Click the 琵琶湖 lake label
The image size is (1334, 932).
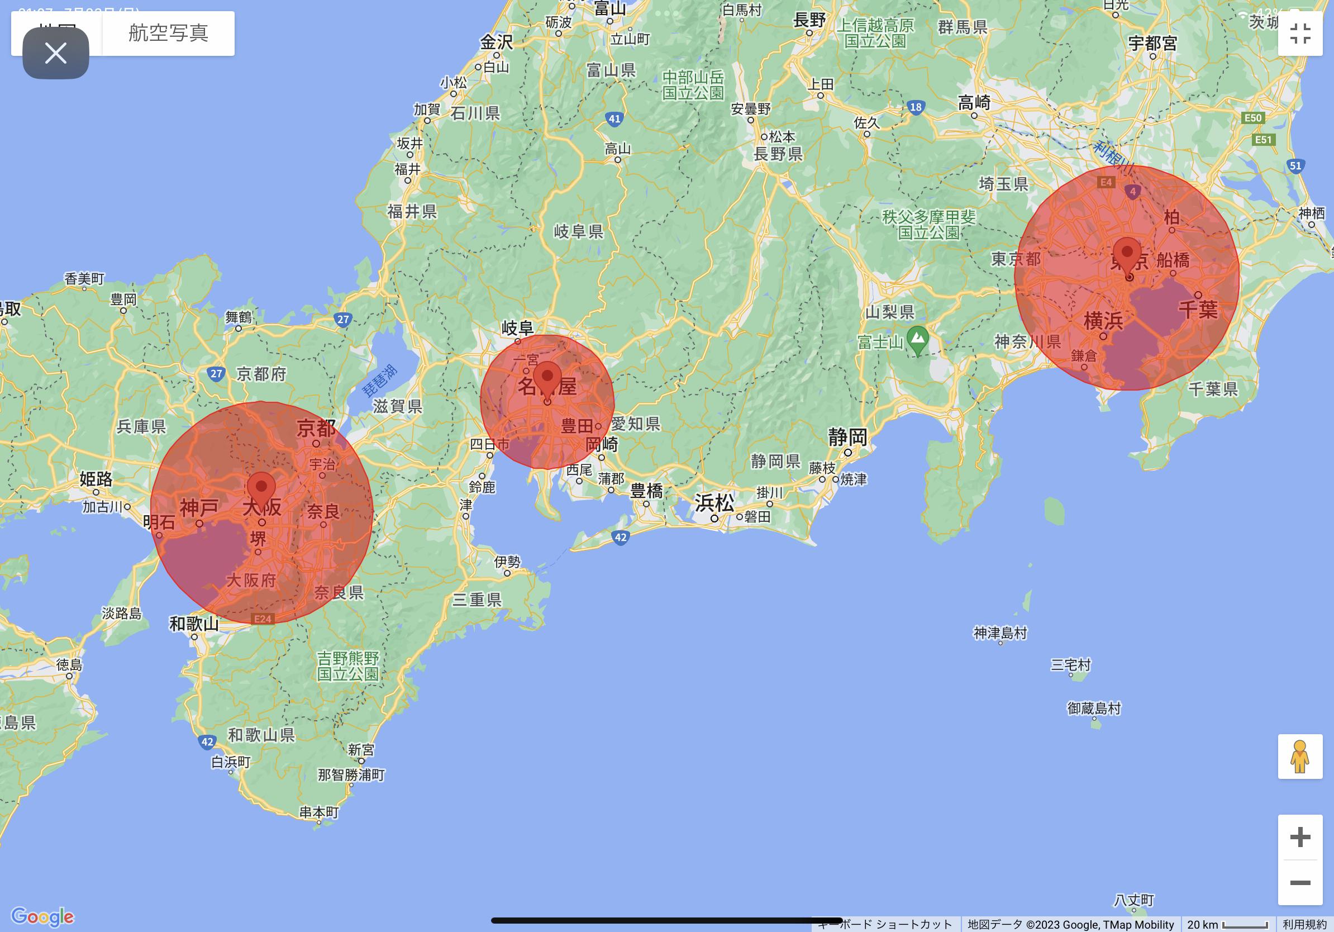[x=379, y=381]
